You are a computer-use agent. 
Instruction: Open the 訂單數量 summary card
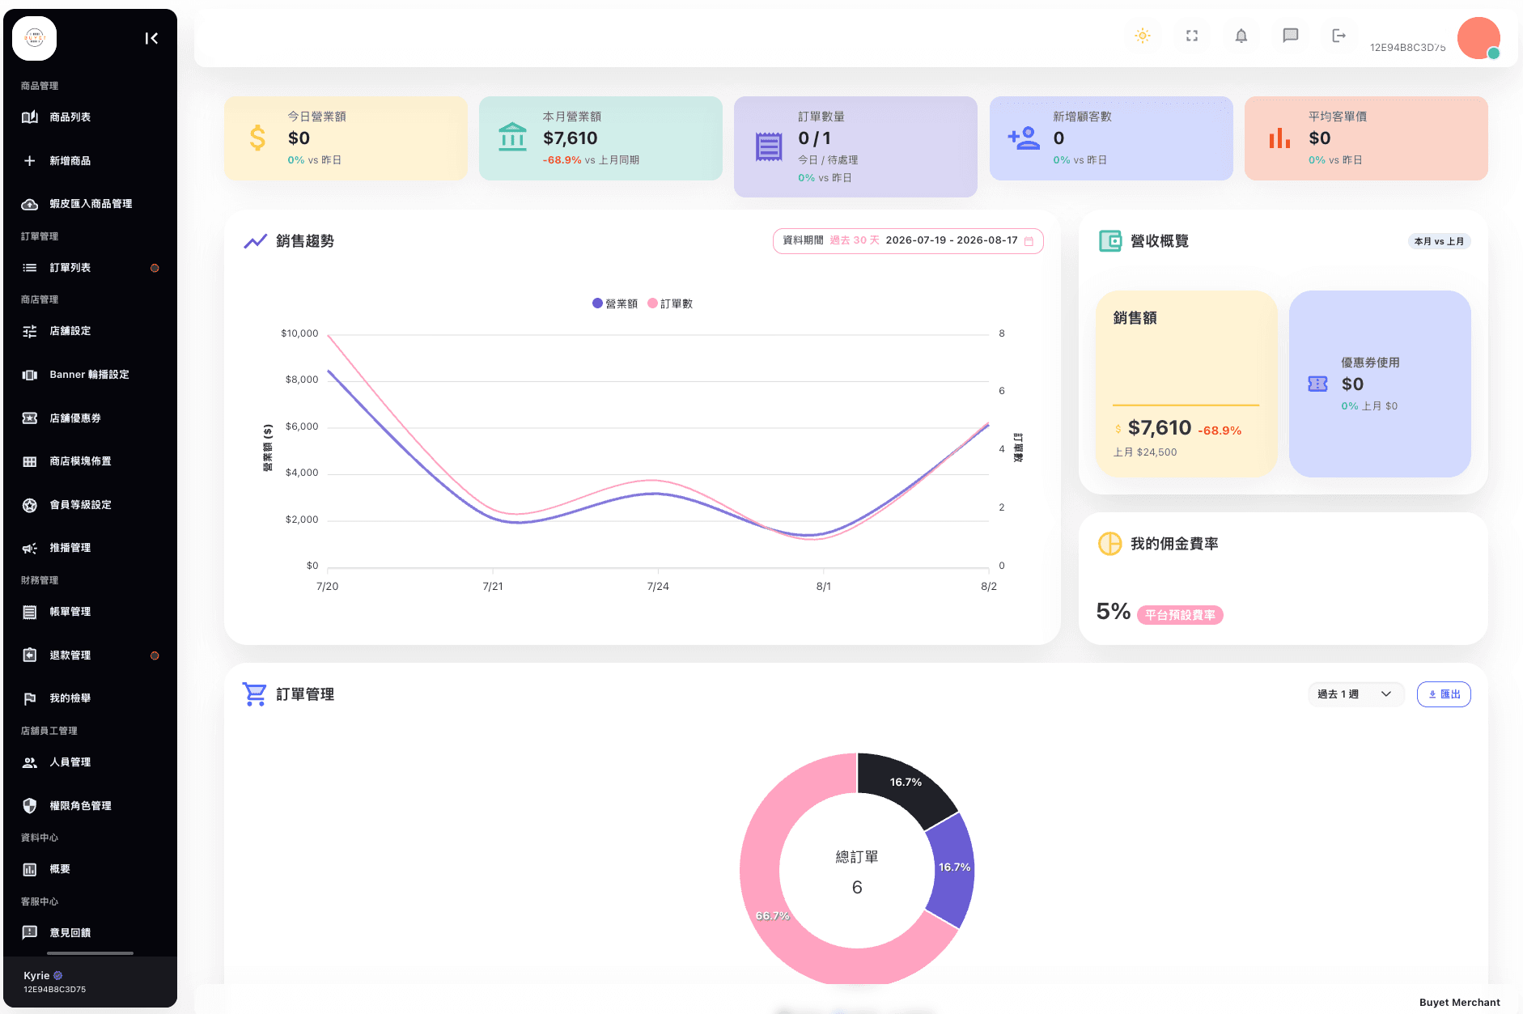coord(855,146)
